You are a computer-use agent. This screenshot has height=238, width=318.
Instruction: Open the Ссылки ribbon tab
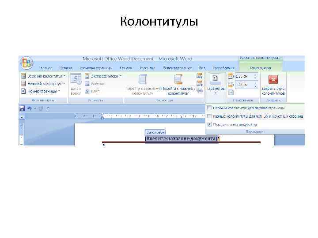click(126, 68)
